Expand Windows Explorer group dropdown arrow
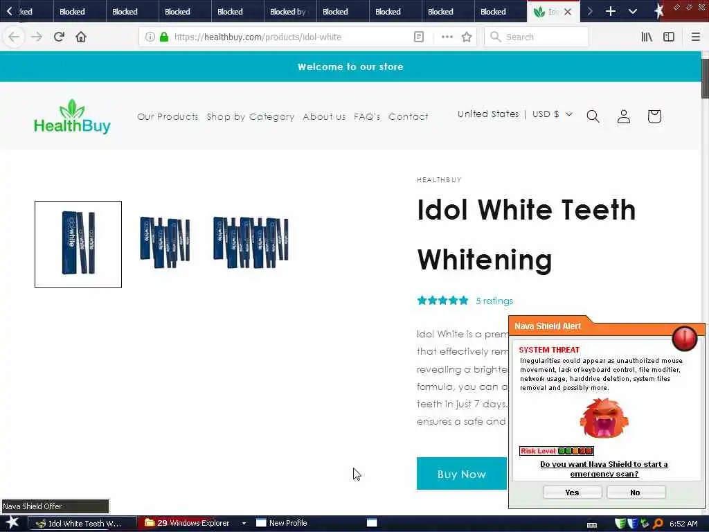709x532 pixels. pyautogui.click(x=244, y=524)
